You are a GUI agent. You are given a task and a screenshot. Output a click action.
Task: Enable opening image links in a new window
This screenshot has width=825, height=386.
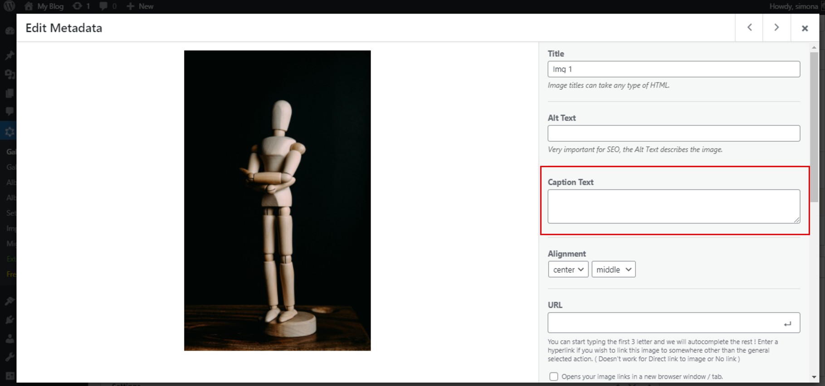[x=553, y=376]
